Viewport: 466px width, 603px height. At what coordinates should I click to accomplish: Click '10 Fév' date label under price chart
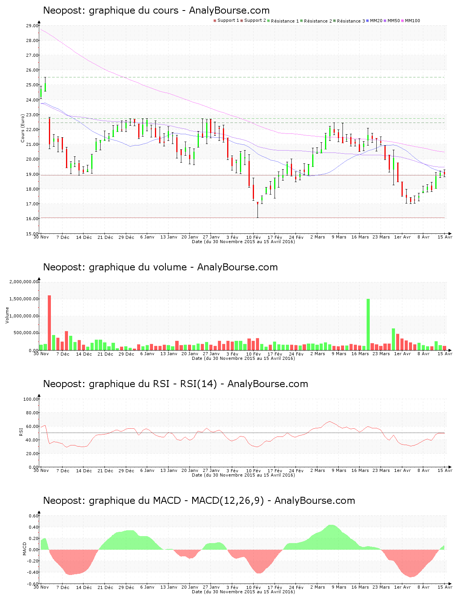[x=254, y=237]
